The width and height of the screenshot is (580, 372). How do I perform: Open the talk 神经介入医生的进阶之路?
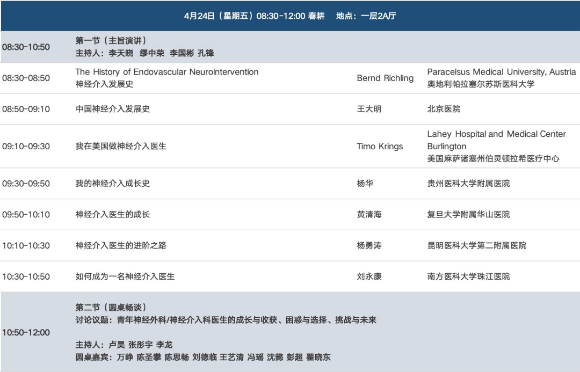(121, 246)
